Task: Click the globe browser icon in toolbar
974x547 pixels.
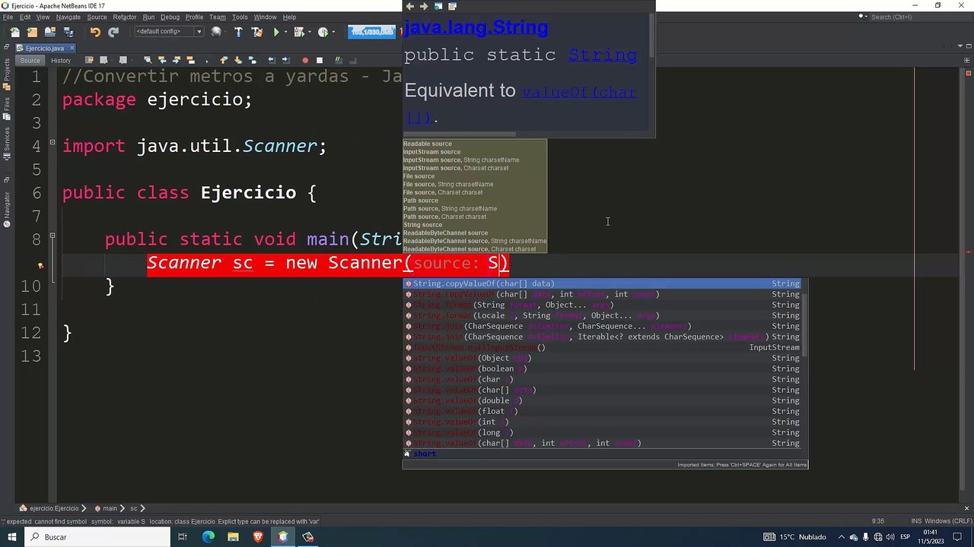Action: pos(216,32)
